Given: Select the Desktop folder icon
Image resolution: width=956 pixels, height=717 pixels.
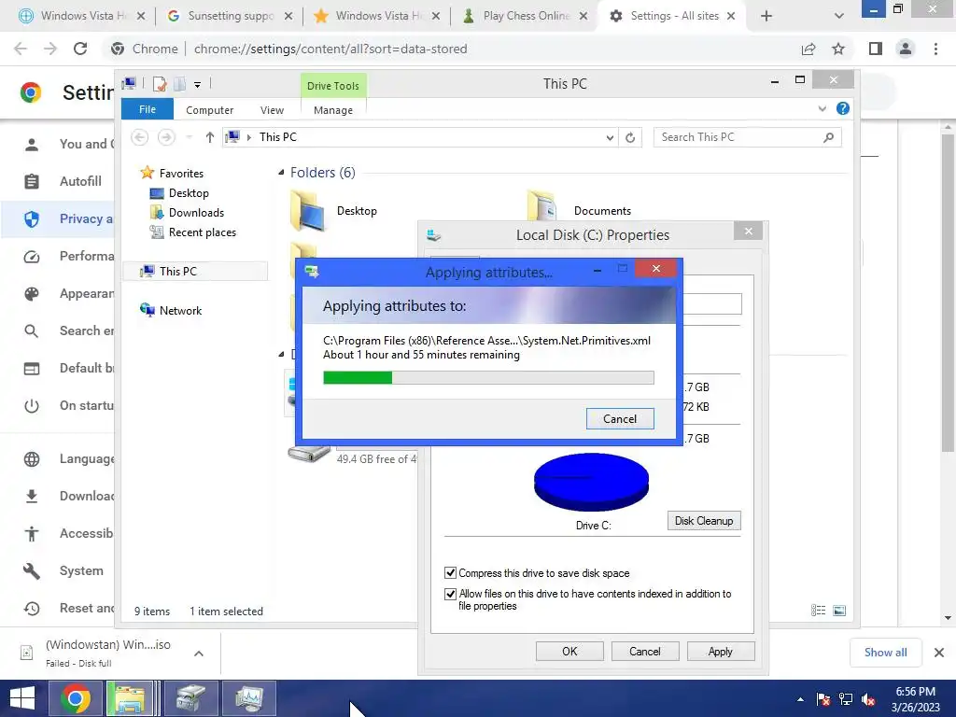Looking at the screenshot, I should pos(307,211).
